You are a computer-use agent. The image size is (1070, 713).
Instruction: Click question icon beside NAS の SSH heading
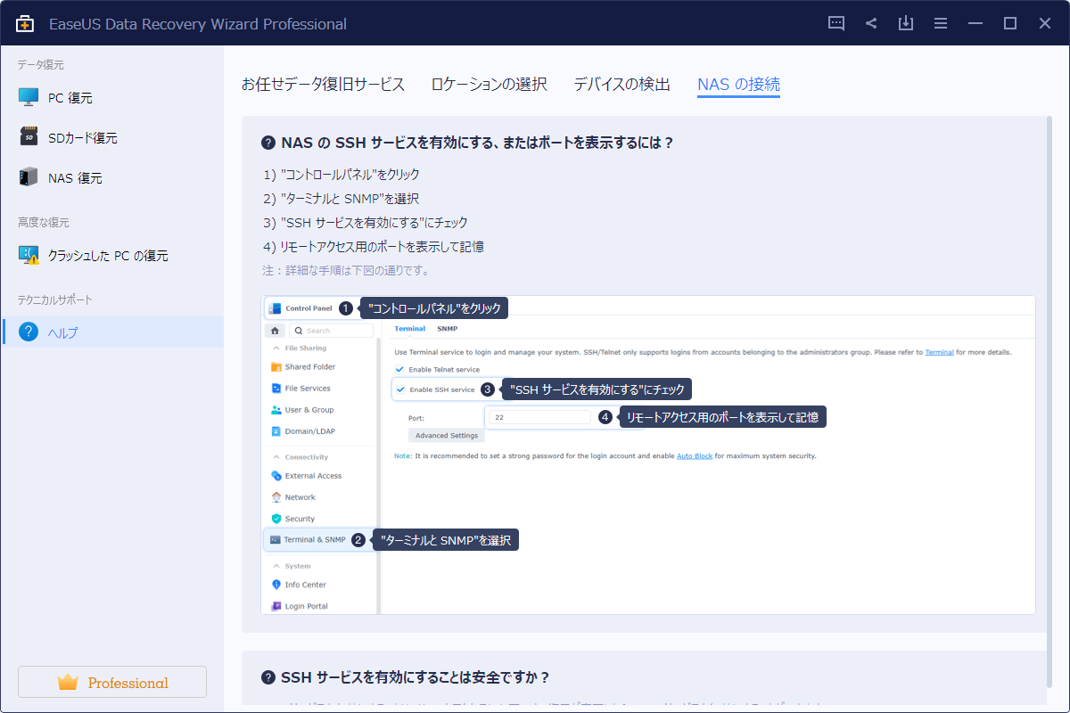[x=267, y=143]
